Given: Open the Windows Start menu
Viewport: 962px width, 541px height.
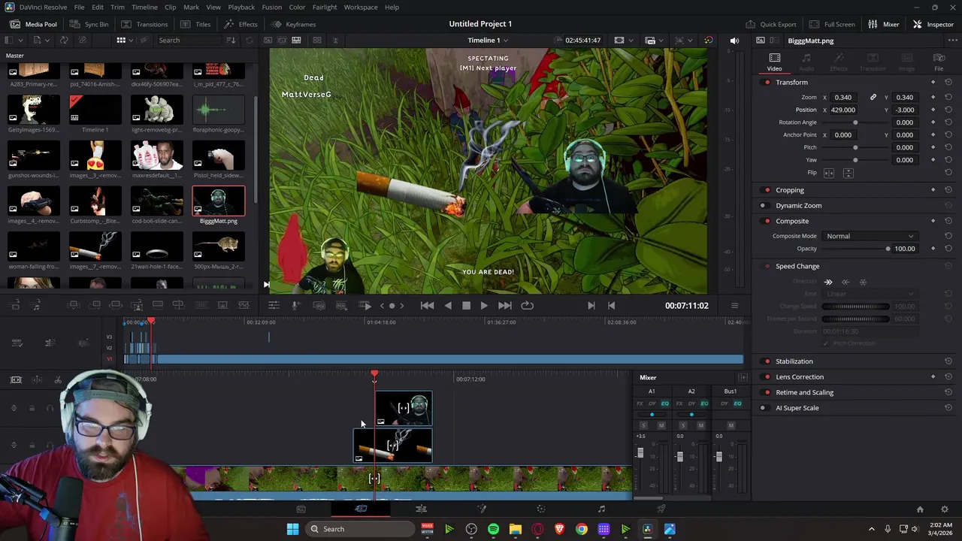Looking at the screenshot, I should click(x=292, y=529).
